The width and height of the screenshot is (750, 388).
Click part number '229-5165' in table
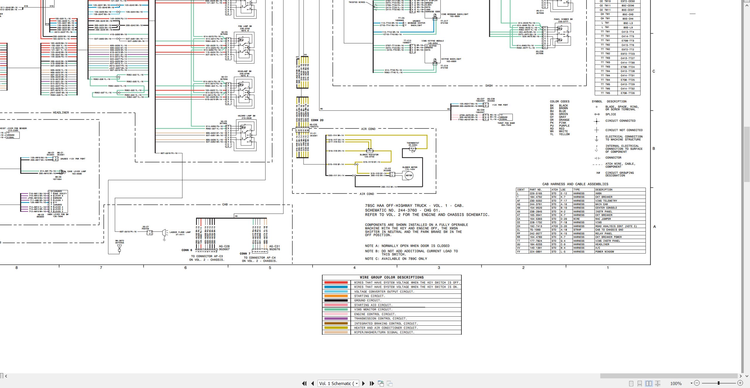pyautogui.click(x=536, y=193)
